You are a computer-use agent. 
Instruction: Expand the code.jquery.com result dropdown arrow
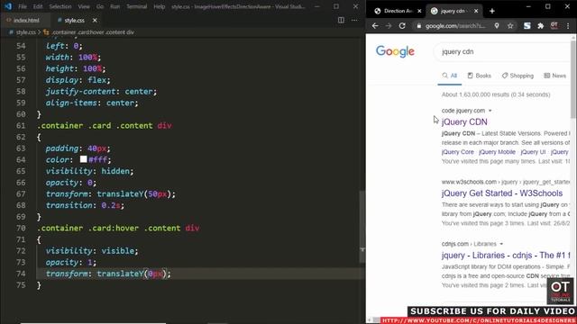(490, 111)
